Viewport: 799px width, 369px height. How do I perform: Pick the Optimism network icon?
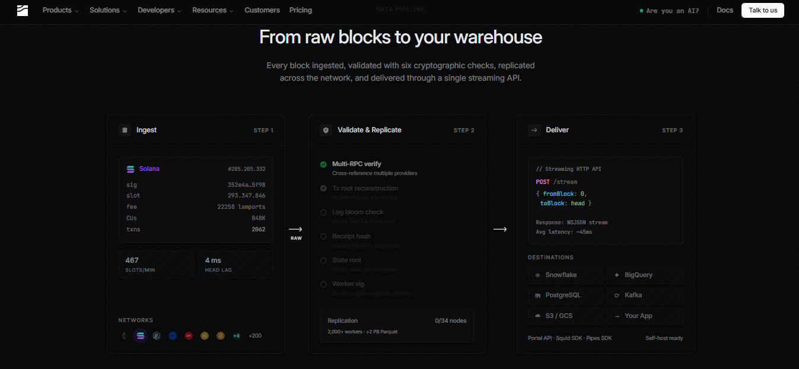pos(189,336)
